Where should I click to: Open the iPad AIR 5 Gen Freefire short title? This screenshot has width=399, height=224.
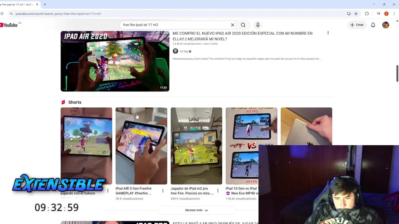coord(133,191)
